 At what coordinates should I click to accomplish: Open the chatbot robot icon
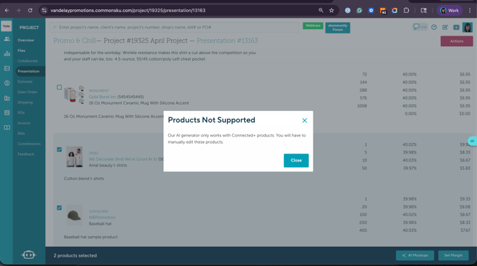(x=28, y=255)
